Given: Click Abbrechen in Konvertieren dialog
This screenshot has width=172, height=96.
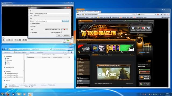Looking at the screenshot, I should click(66, 35).
